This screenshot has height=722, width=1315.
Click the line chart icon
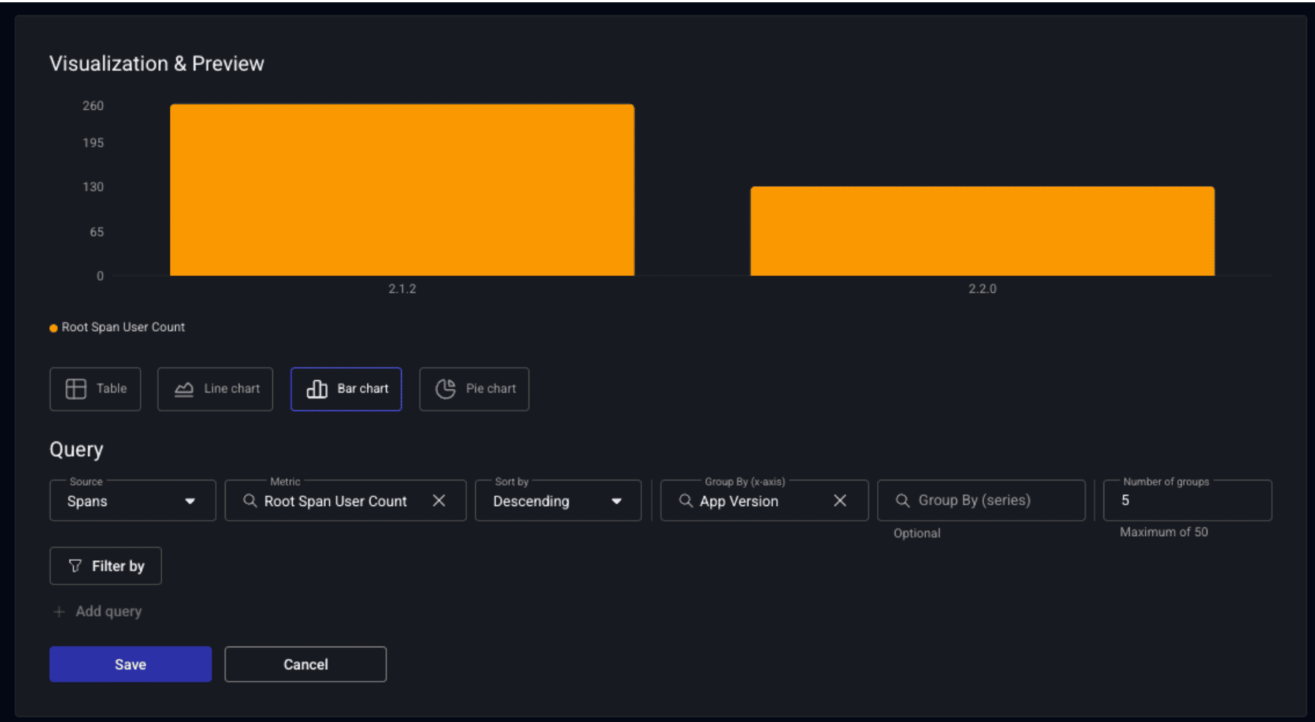(184, 389)
